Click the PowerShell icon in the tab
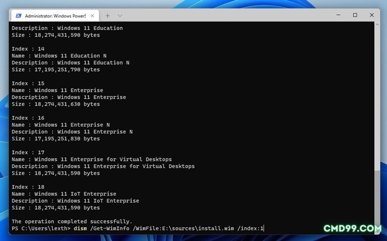The width and height of the screenshot is (387, 241). pos(18,16)
